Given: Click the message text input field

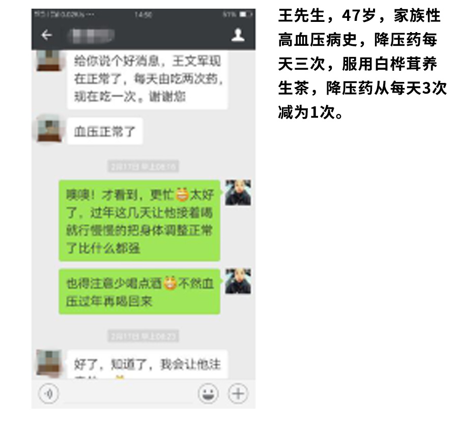Looking at the screenshot, I should (x=128, y=394).
